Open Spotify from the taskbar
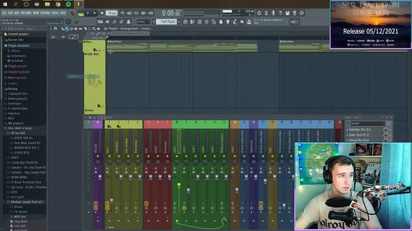 click(x=68, y=4)
